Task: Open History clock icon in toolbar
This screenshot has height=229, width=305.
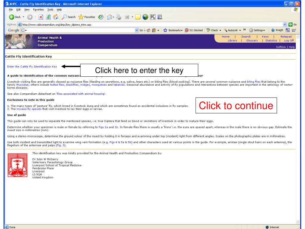Action: [x=101, y=17]
